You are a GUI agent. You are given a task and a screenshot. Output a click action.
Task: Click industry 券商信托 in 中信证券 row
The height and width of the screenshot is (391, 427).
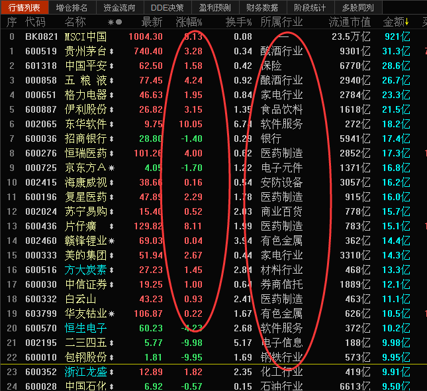click(x=281, y=285)
